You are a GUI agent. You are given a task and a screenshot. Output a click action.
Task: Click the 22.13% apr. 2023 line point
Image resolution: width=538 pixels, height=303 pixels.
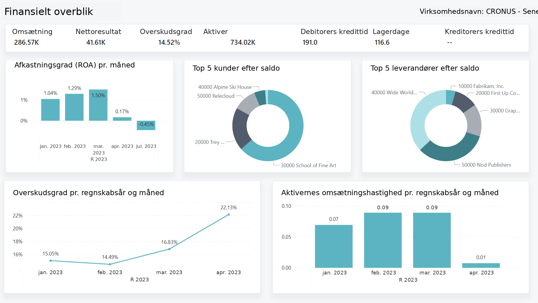coord(228,214)
